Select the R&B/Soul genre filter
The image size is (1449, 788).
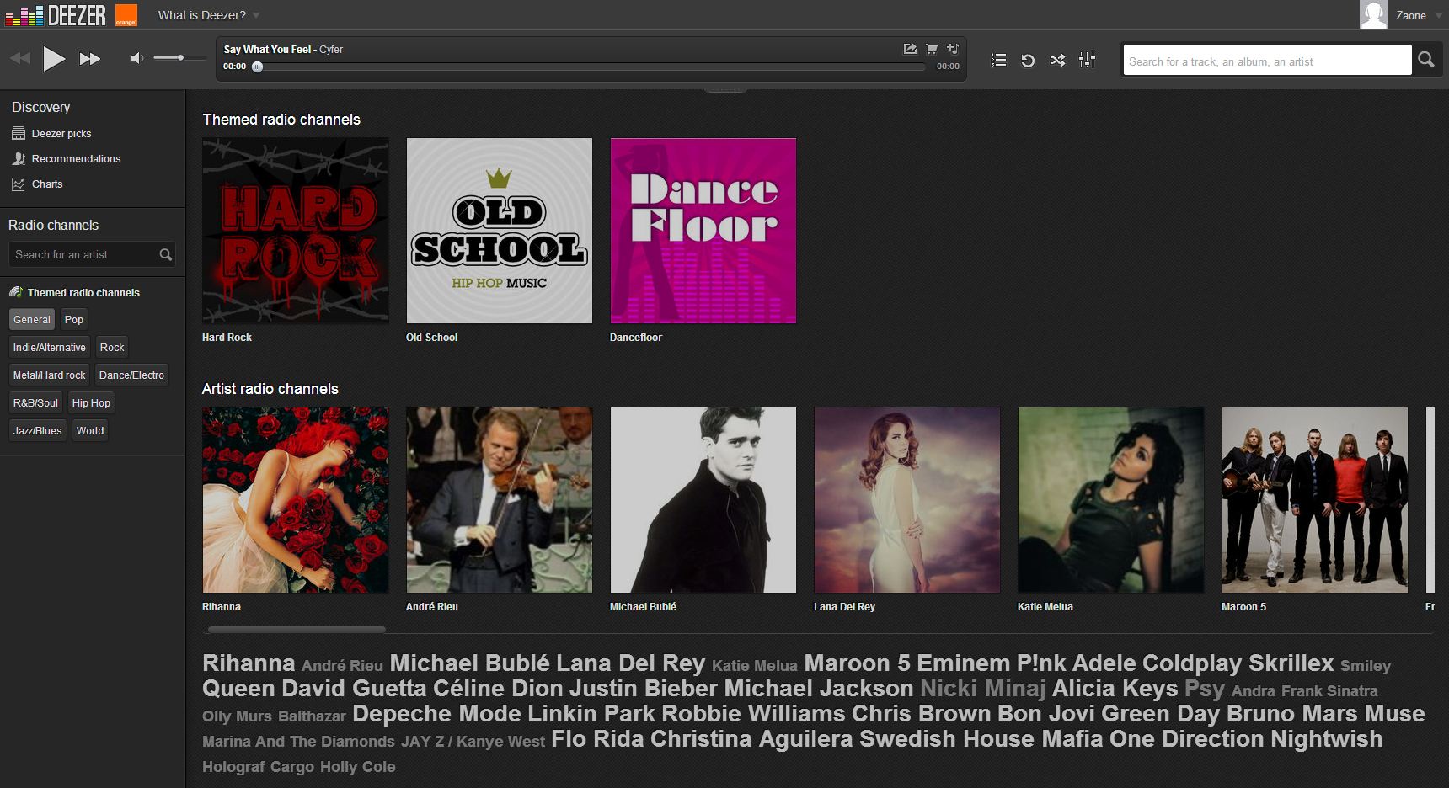tap(35, 402)
